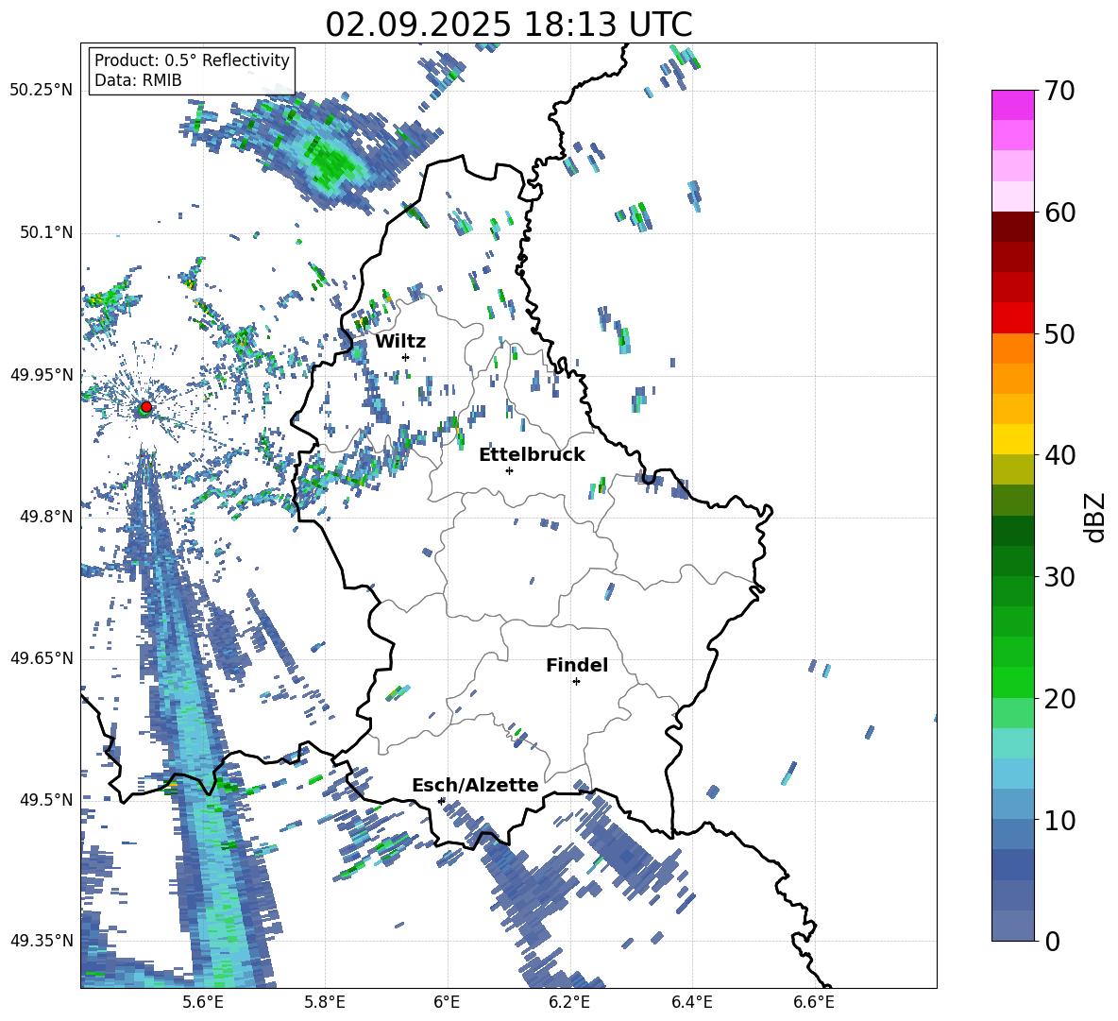Click the yellow colorbar segment above 40
Image resolution: width=1118 pixels, height=1021 pixels.
pyautogui.click(x=1012, y=439)
